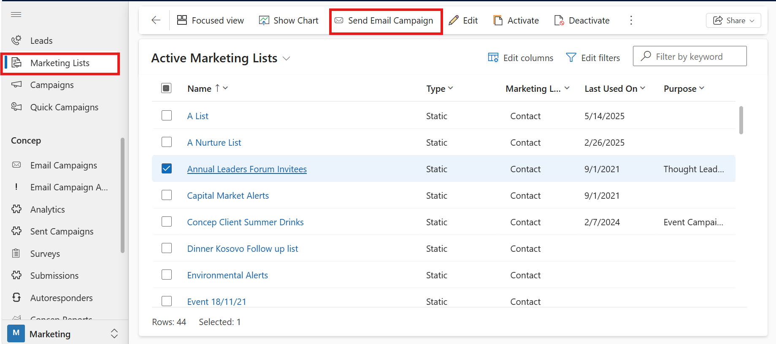The width and height of the screenshot is (776, 344).
Task: Open the Purpose column dropdown
Action: pos(702,88)
